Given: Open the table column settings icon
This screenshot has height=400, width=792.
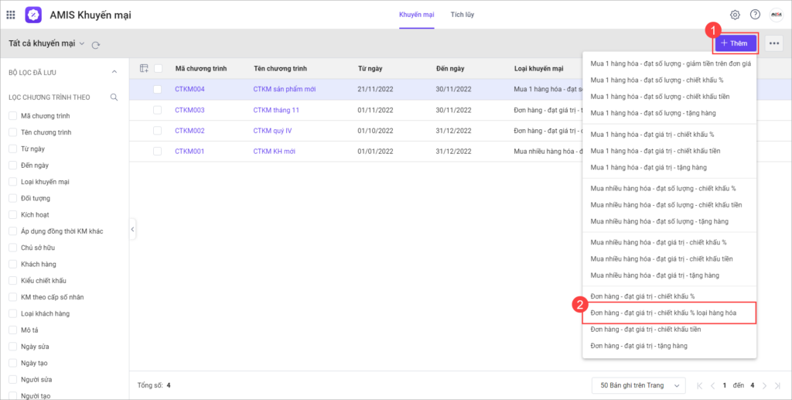Looking at the screenshot, I should [x=143, y=69].
